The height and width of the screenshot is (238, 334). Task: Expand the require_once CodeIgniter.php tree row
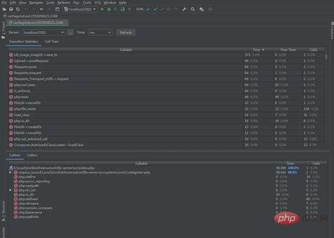10,172
